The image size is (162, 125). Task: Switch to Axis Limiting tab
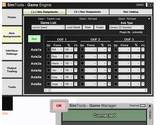[131, 12]
